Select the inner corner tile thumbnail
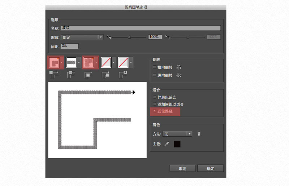The width and height of the screenshot is (289, 186). 89,62
